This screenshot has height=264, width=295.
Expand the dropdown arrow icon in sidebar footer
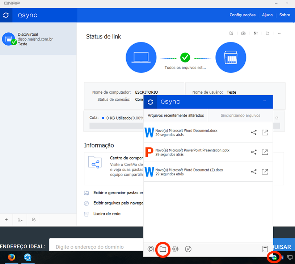click(20, 220)
